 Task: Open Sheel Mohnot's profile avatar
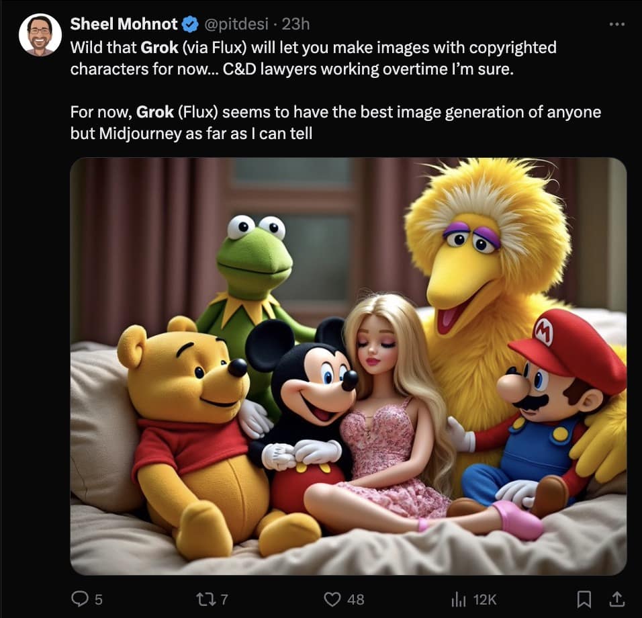(x=40, y=35)
